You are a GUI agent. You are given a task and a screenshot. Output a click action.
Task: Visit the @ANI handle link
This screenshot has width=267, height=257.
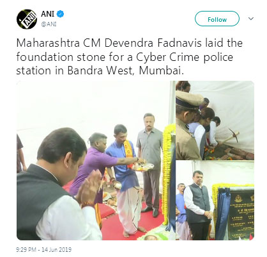[49, 24]
